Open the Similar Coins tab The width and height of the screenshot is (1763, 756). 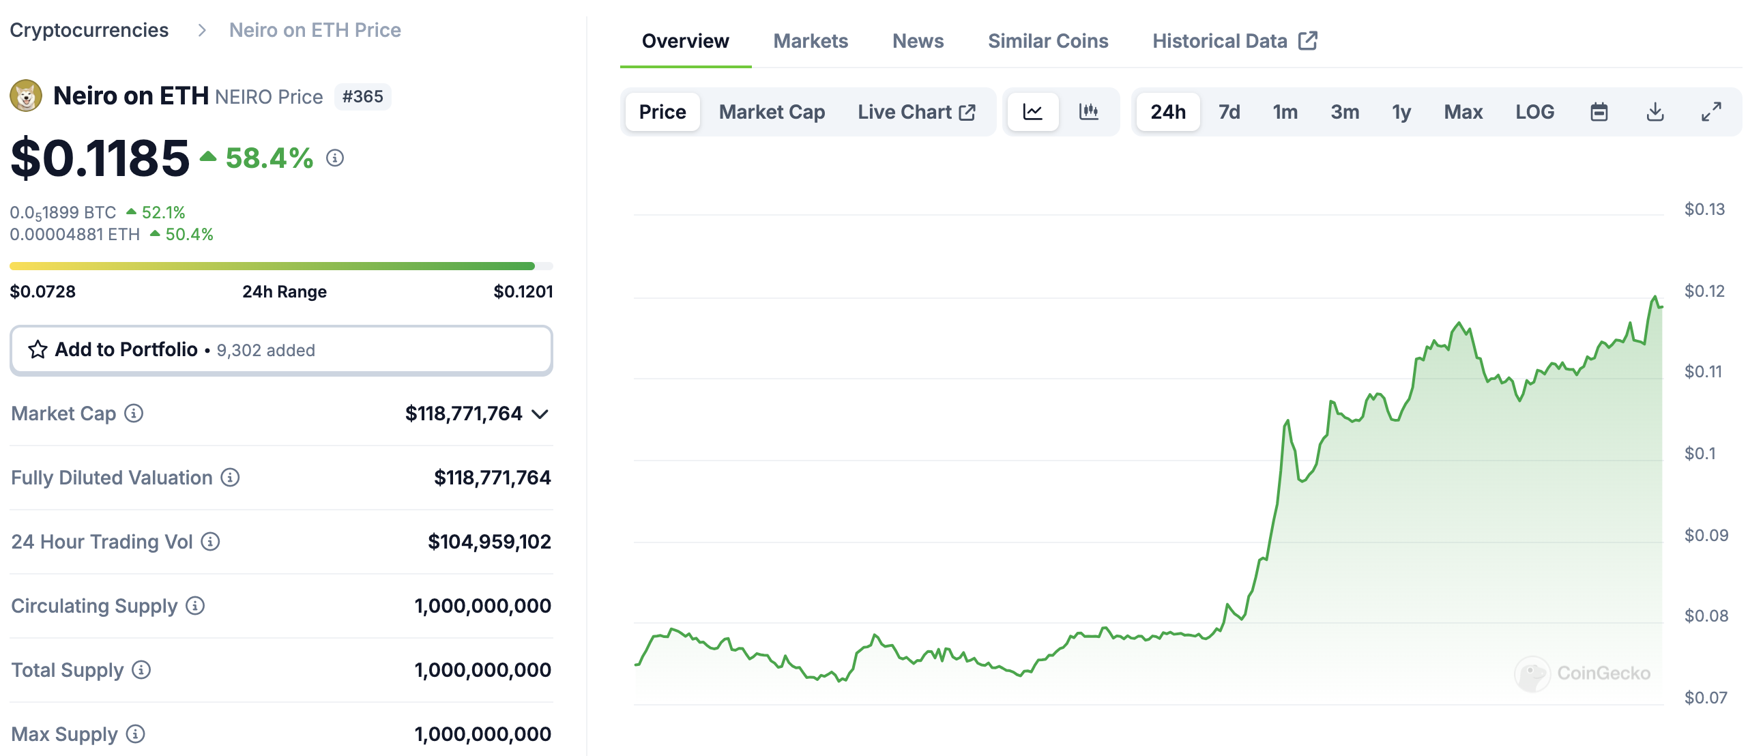(1047, 41)
